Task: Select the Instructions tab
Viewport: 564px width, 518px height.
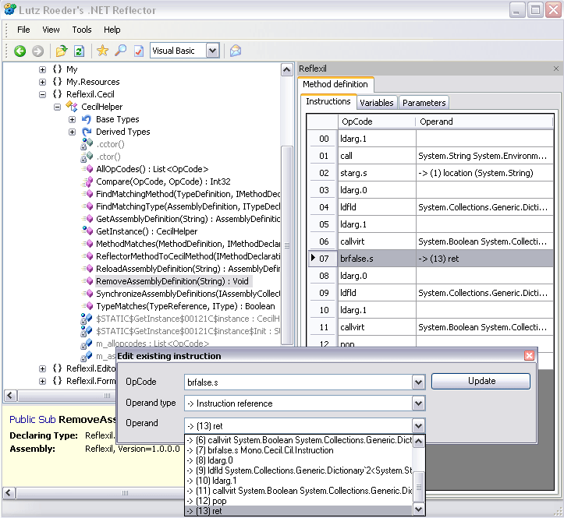Action: tap(328, 102)
